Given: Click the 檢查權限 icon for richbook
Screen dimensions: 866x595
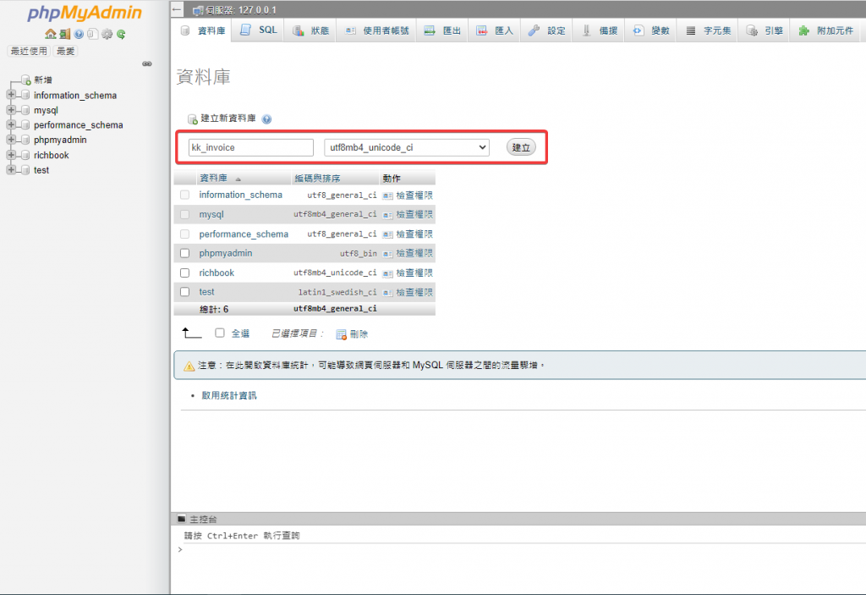Looking at the screenshot, I should (x=387, y=273).
